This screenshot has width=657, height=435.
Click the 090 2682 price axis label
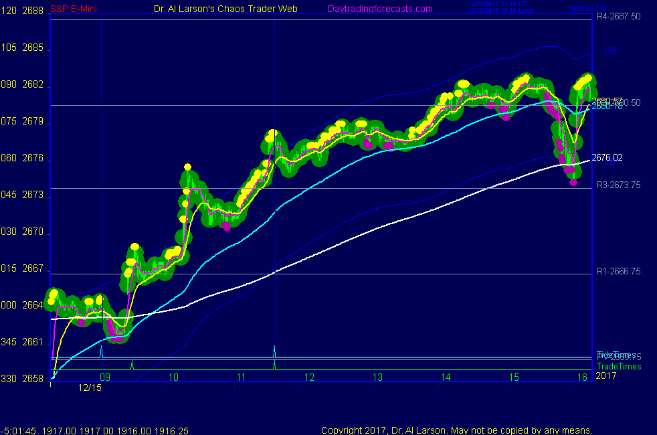[22, 84]
